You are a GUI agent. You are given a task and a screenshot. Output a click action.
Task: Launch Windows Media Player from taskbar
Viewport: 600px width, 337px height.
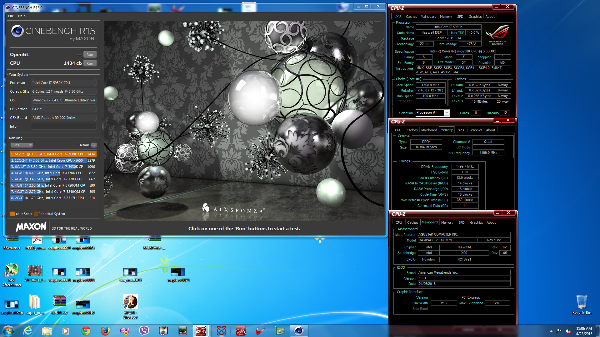[x=66, y=331]
